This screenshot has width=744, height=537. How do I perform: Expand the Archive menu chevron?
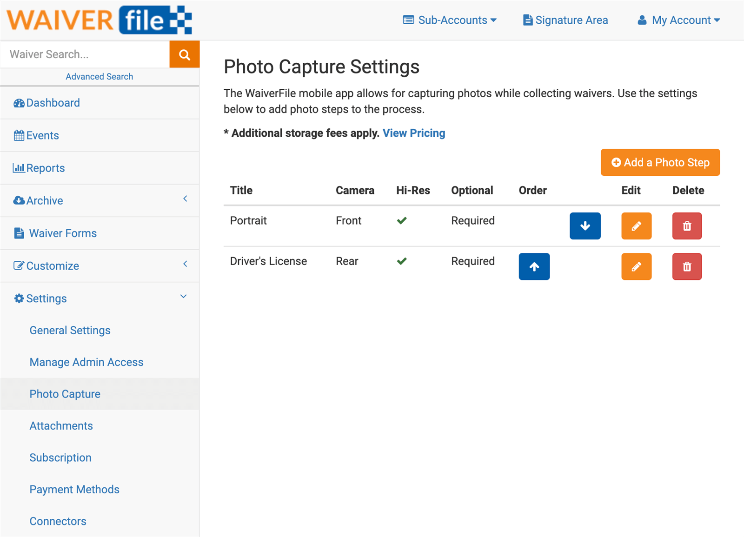click(185, 199)
